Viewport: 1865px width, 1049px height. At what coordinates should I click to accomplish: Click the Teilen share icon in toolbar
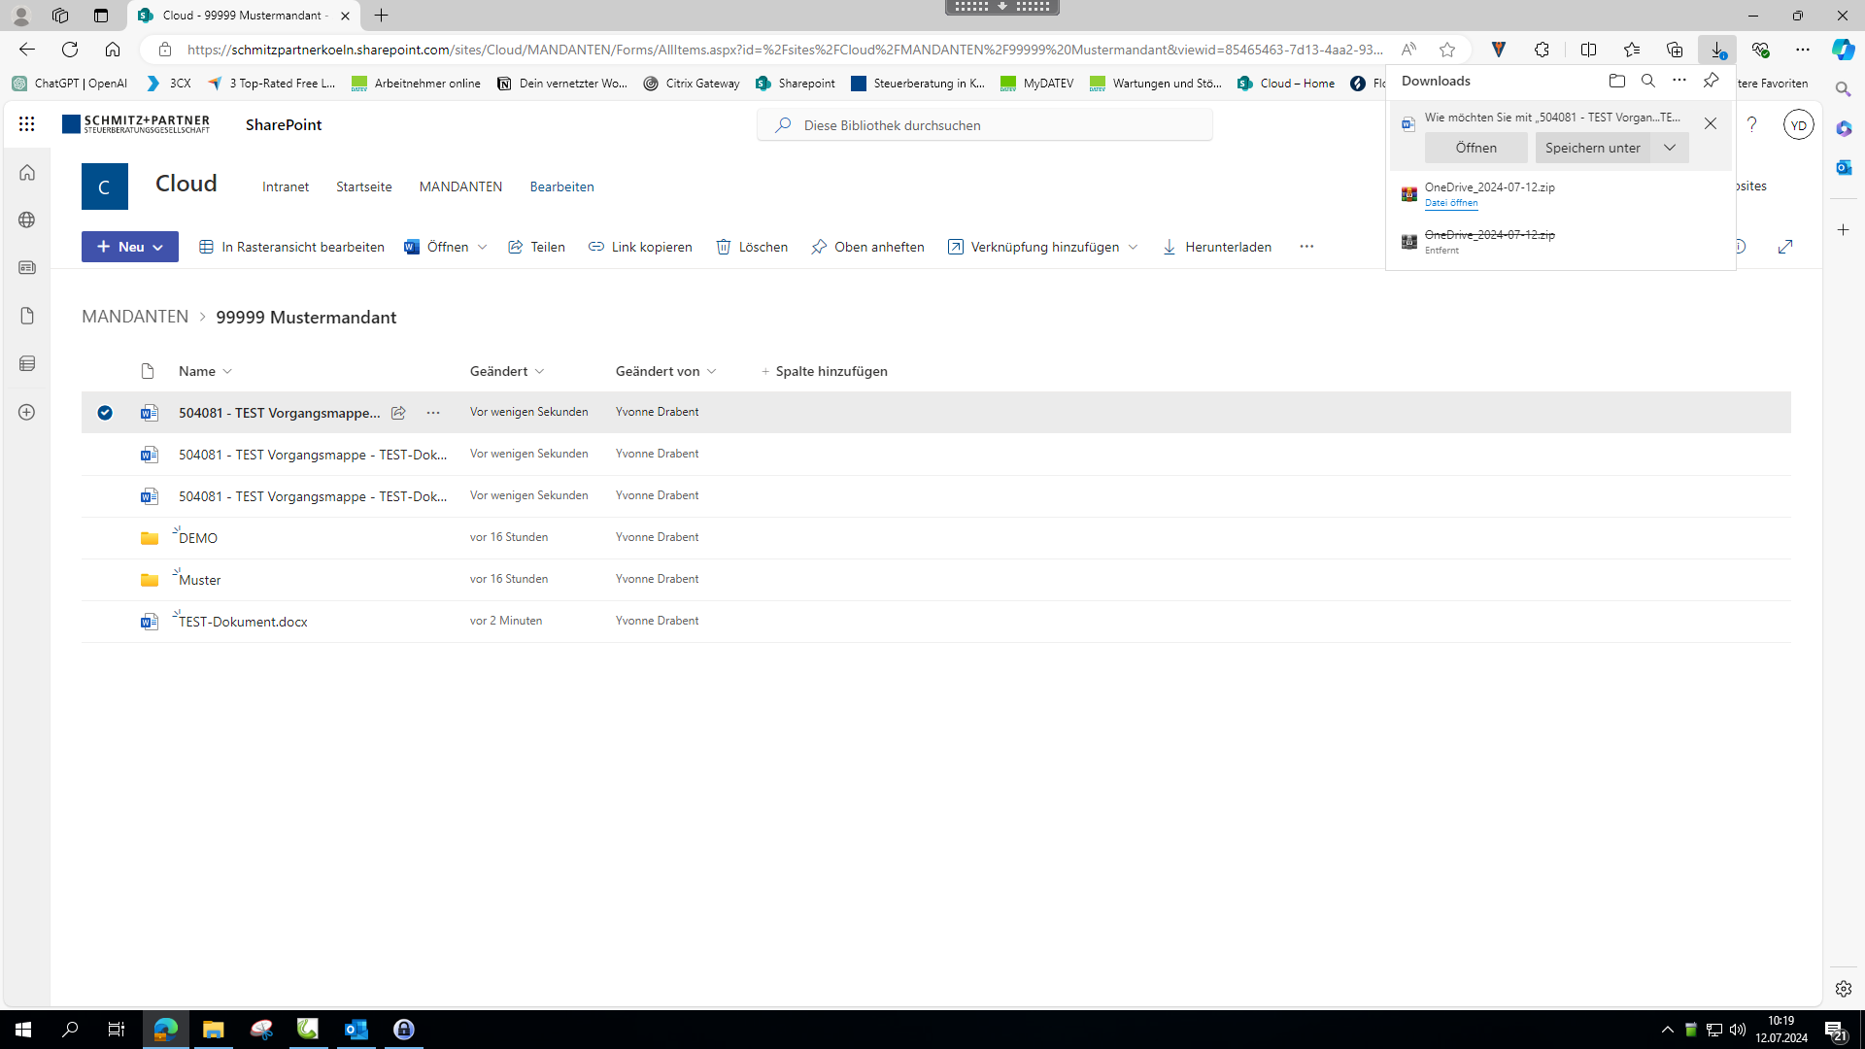tap(516, 247)
